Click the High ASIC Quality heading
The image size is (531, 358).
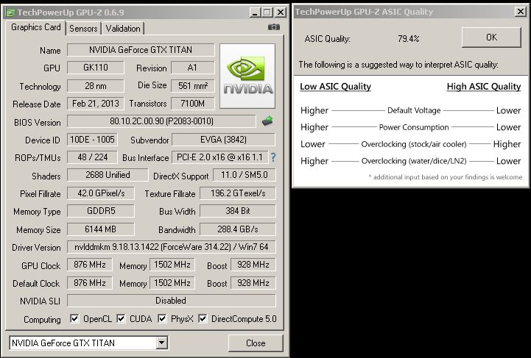point(484,87)
